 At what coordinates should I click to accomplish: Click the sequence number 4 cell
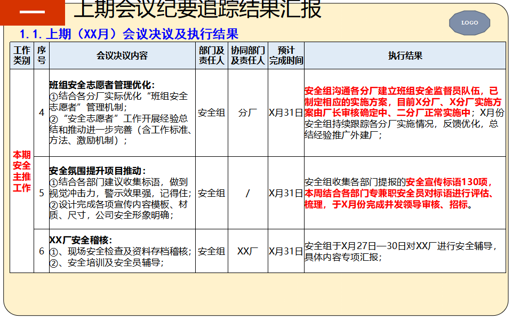pyautogui.click(x=42, y=113)
